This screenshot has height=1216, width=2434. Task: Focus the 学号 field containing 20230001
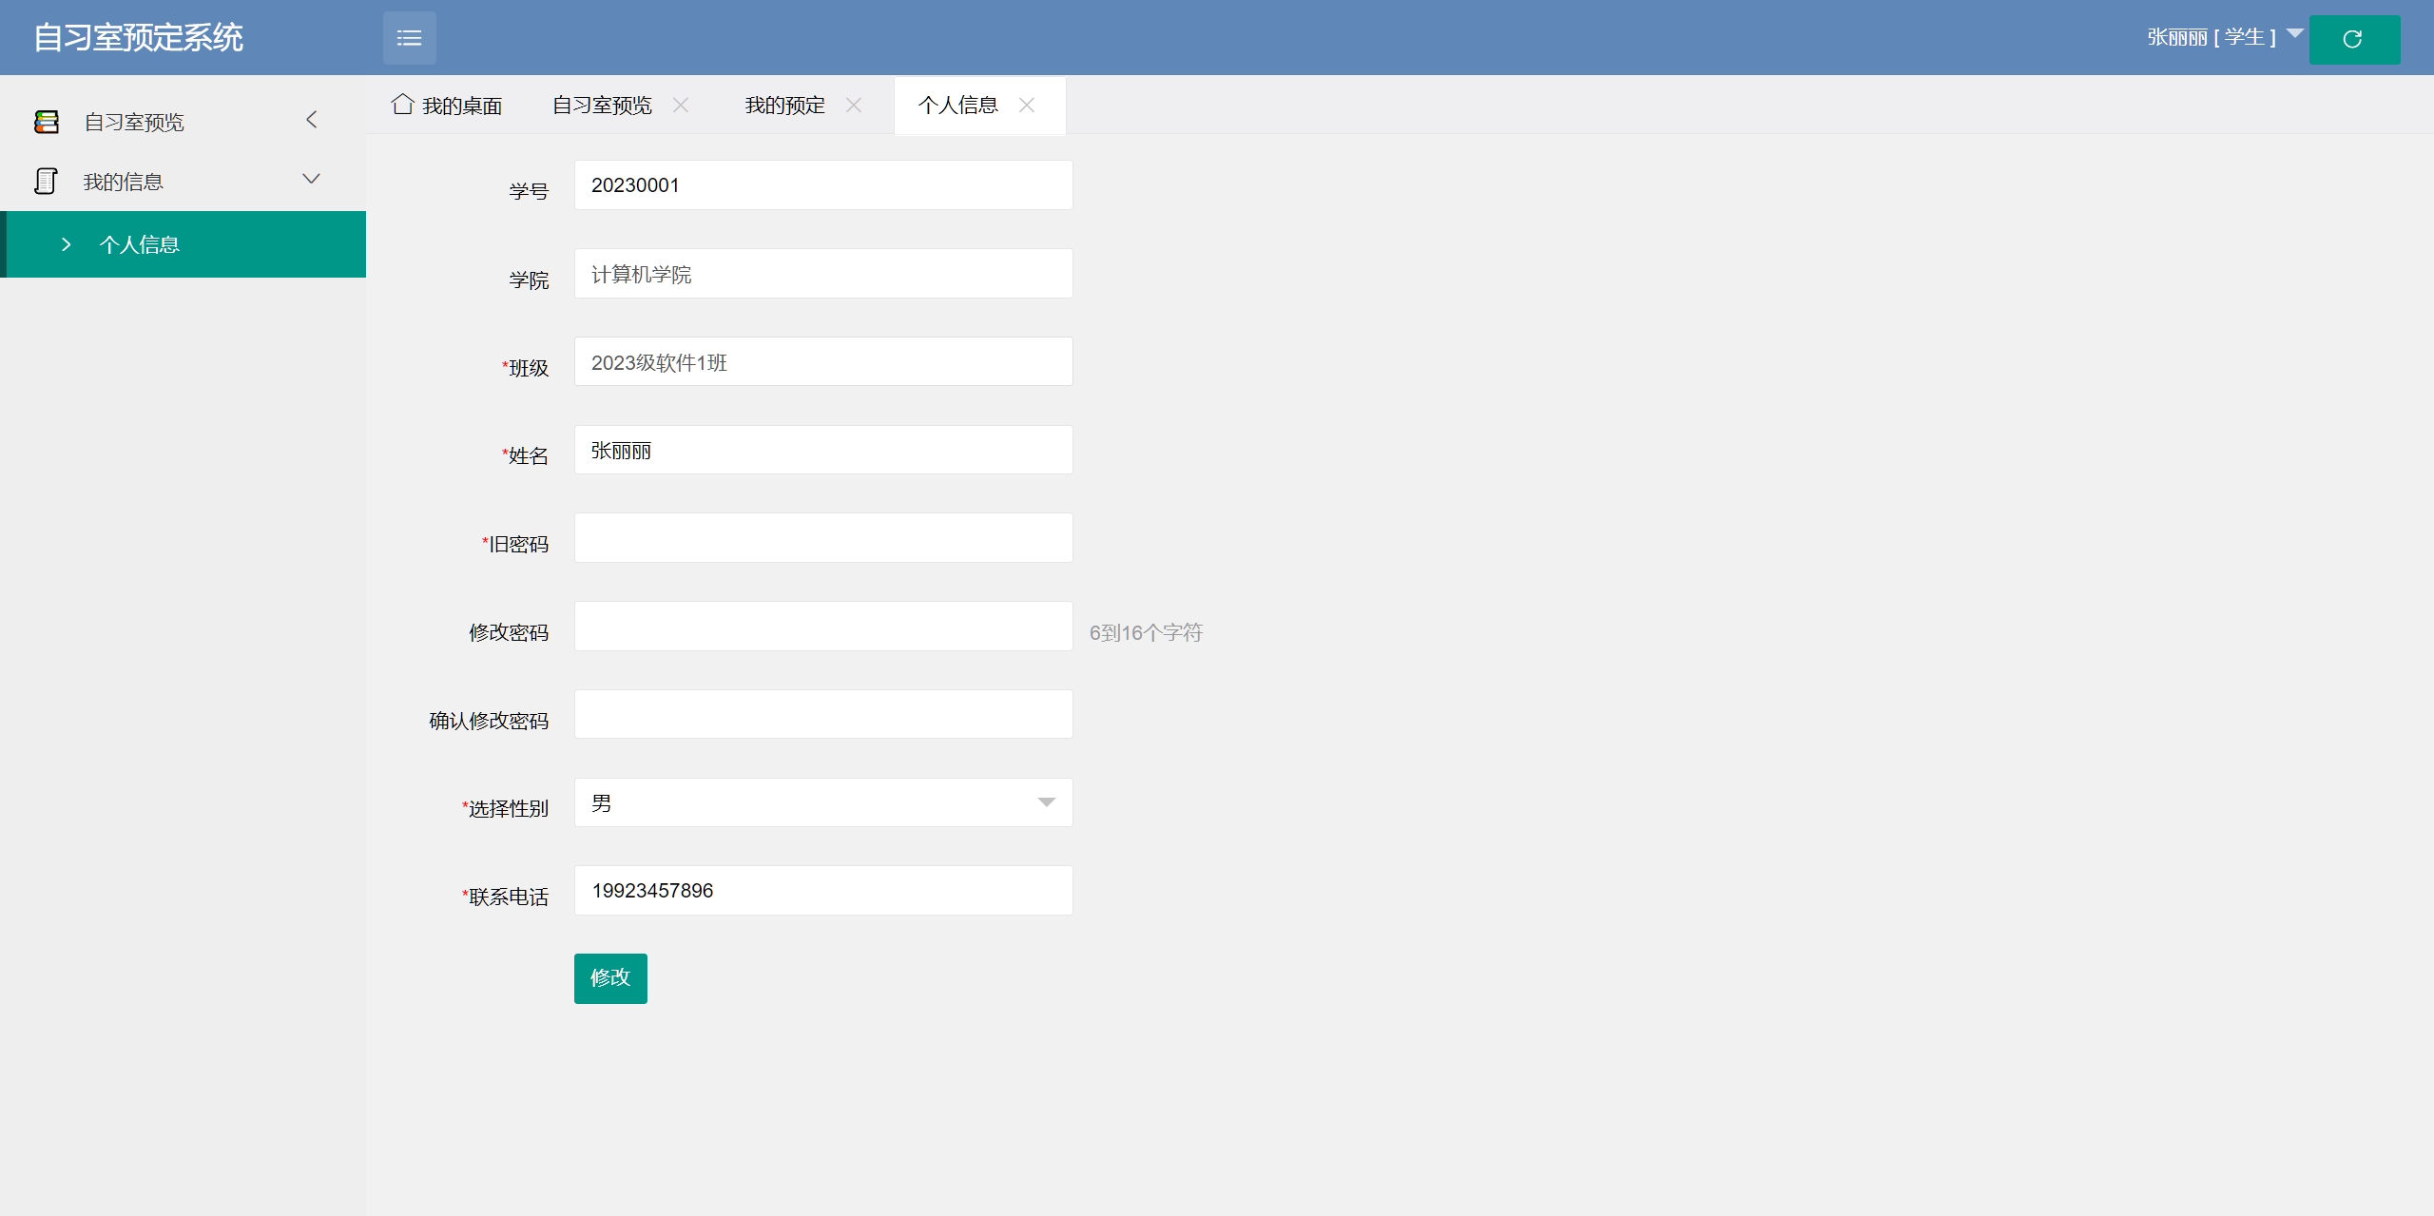click(823, 184)
